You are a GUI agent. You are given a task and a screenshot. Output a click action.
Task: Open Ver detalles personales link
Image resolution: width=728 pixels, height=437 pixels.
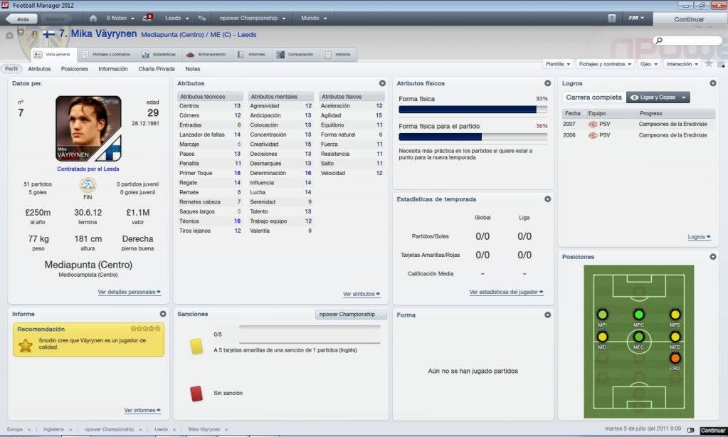[x=129, y=292]
